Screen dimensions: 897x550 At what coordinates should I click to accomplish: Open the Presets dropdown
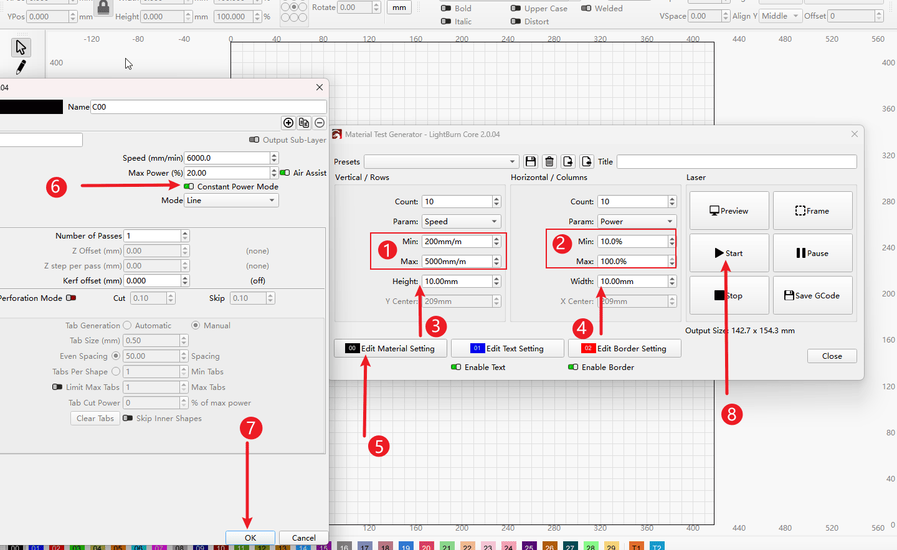tap(441, 162)
